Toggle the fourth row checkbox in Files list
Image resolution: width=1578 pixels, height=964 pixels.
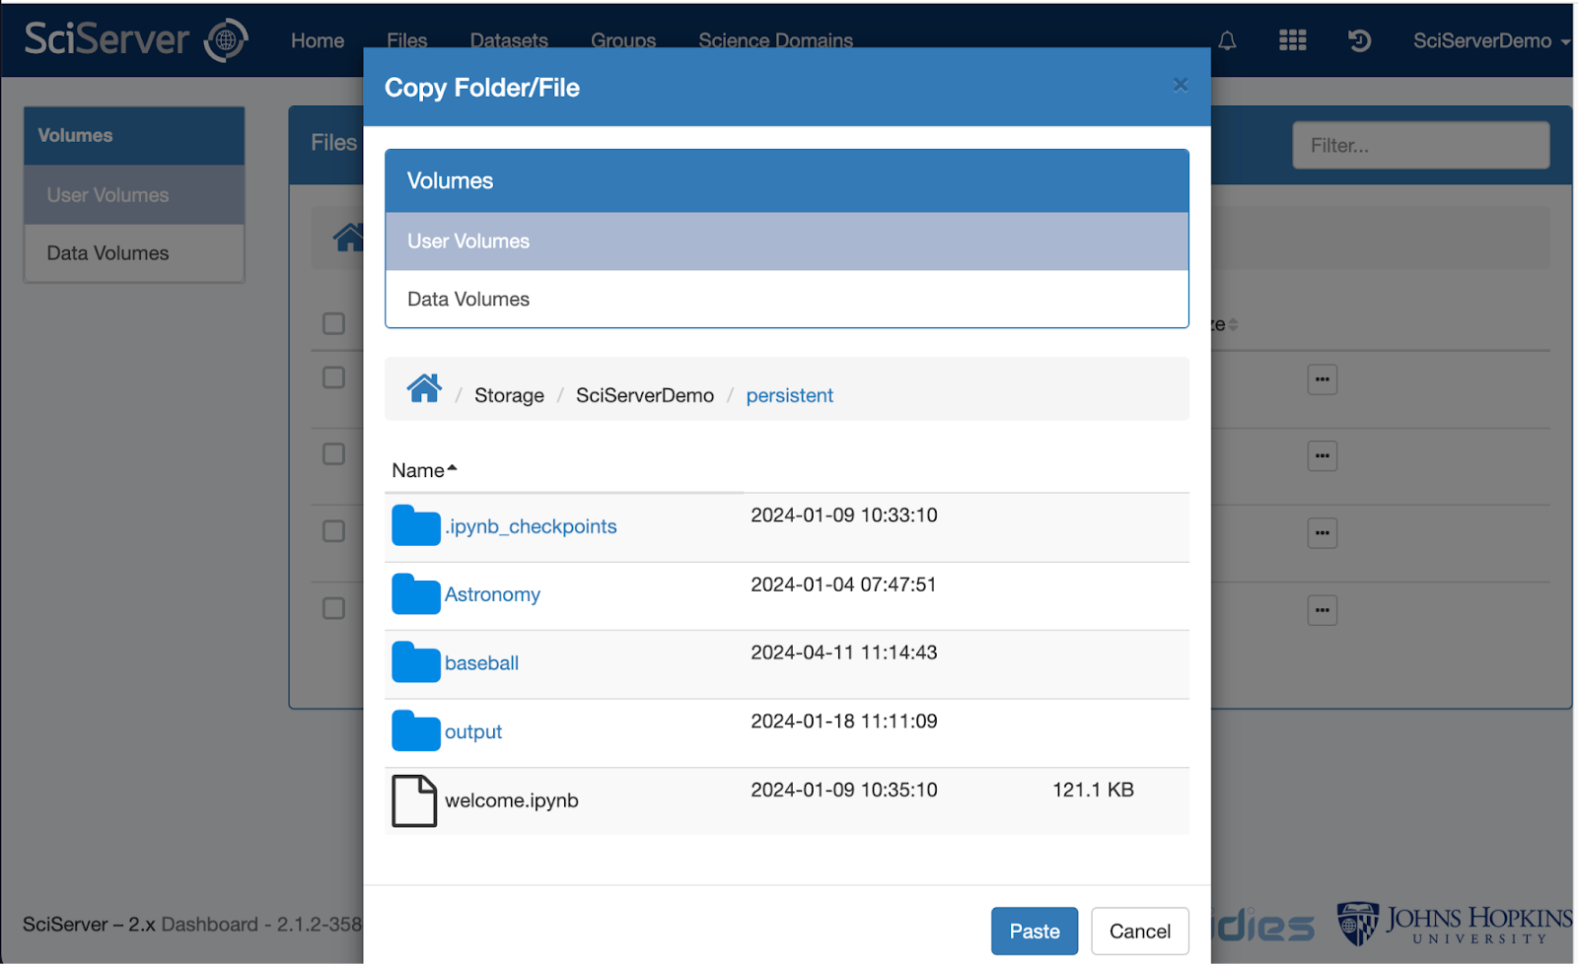(334, 608)
